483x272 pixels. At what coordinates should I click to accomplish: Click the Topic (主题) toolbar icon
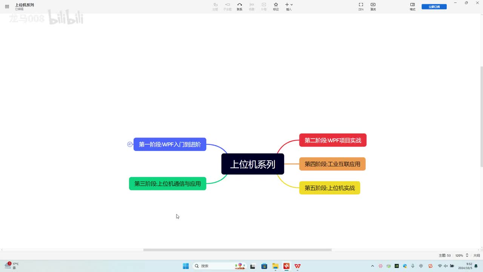coord(215,6)
